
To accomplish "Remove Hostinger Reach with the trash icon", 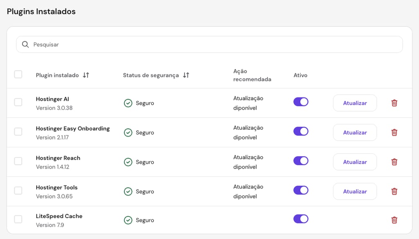I will 394,162.
